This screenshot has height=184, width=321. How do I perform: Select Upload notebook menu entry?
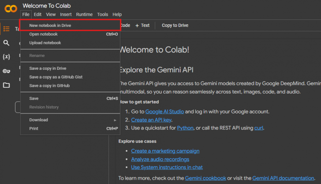pos(70,43)
